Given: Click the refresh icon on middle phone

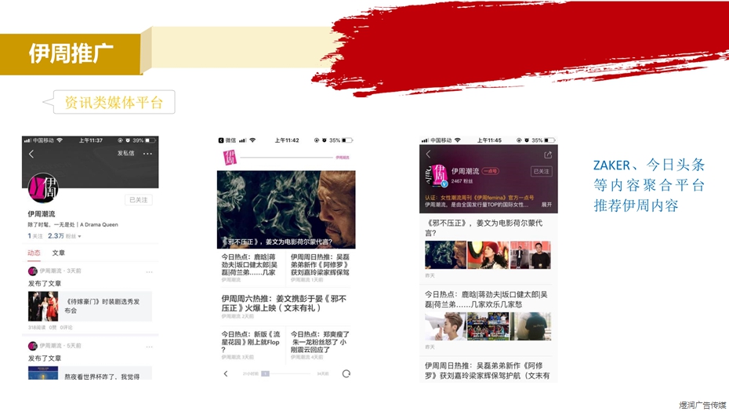Looking at the screenshot, I should coord(346,374).
